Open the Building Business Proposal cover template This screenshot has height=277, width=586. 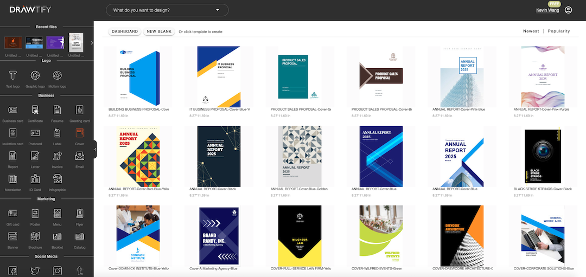tap(139, 76)
